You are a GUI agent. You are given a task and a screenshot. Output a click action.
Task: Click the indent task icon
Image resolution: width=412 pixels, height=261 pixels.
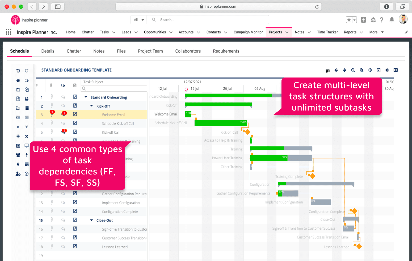(x=27, y=117)
